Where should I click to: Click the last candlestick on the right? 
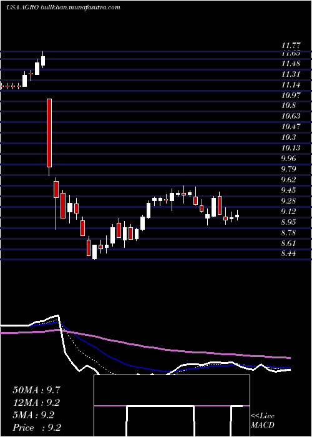[237, 215]
